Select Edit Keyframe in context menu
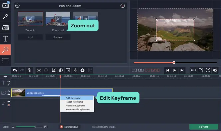Image resolution: width=221 pixels, height=131 pixels. tap(77, 98)
